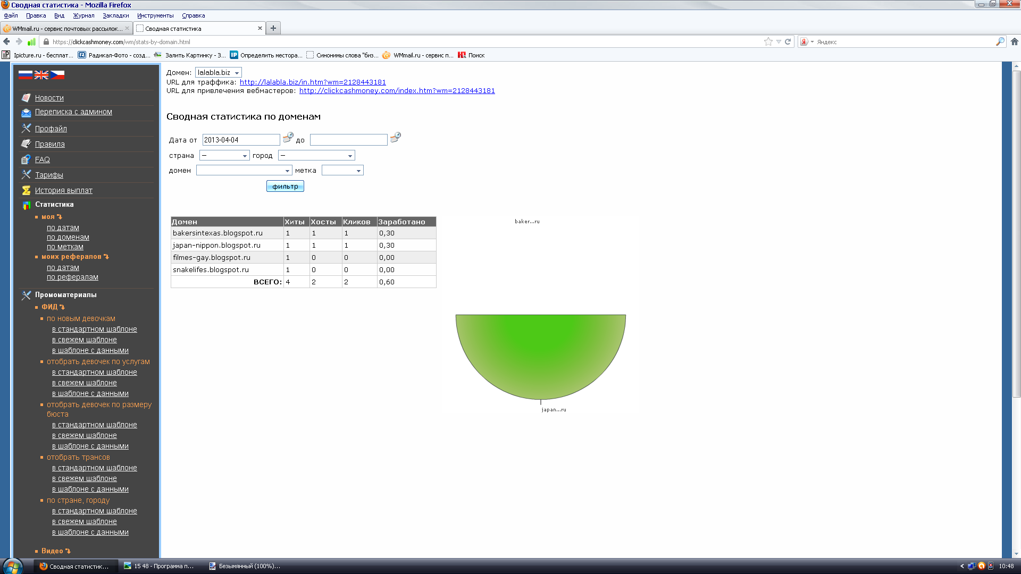This screenshot has height=574, width=1021.
Task: Open statistics по меткам link
Action: click(65, 247)
